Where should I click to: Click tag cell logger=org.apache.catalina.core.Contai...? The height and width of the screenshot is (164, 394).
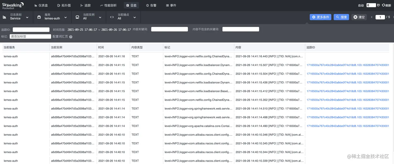[198, 126]
